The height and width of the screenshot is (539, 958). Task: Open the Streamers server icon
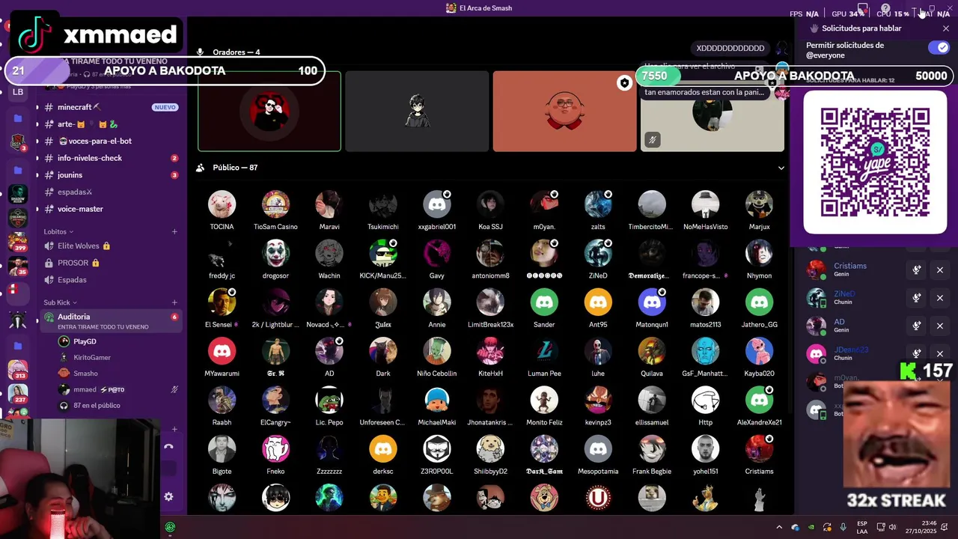pos(18,218)
